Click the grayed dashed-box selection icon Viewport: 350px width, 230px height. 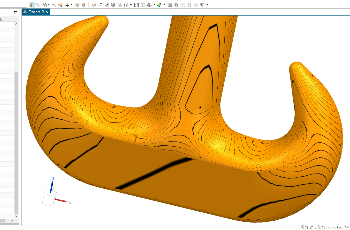tap(54, 5)
